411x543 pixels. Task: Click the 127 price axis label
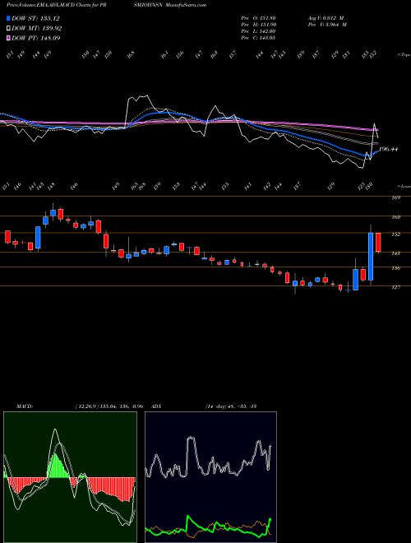tap(396, 287)
